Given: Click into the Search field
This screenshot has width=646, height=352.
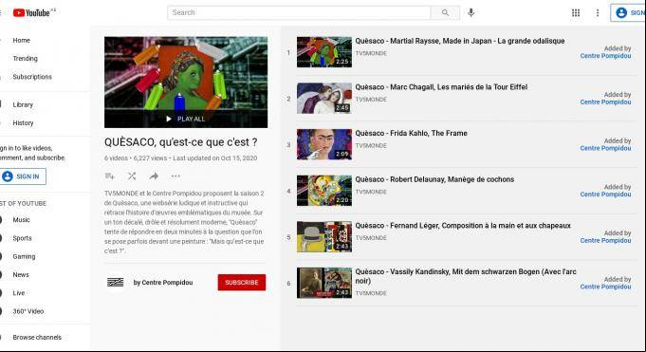Looking at the screenshot, I should point(299,12).
